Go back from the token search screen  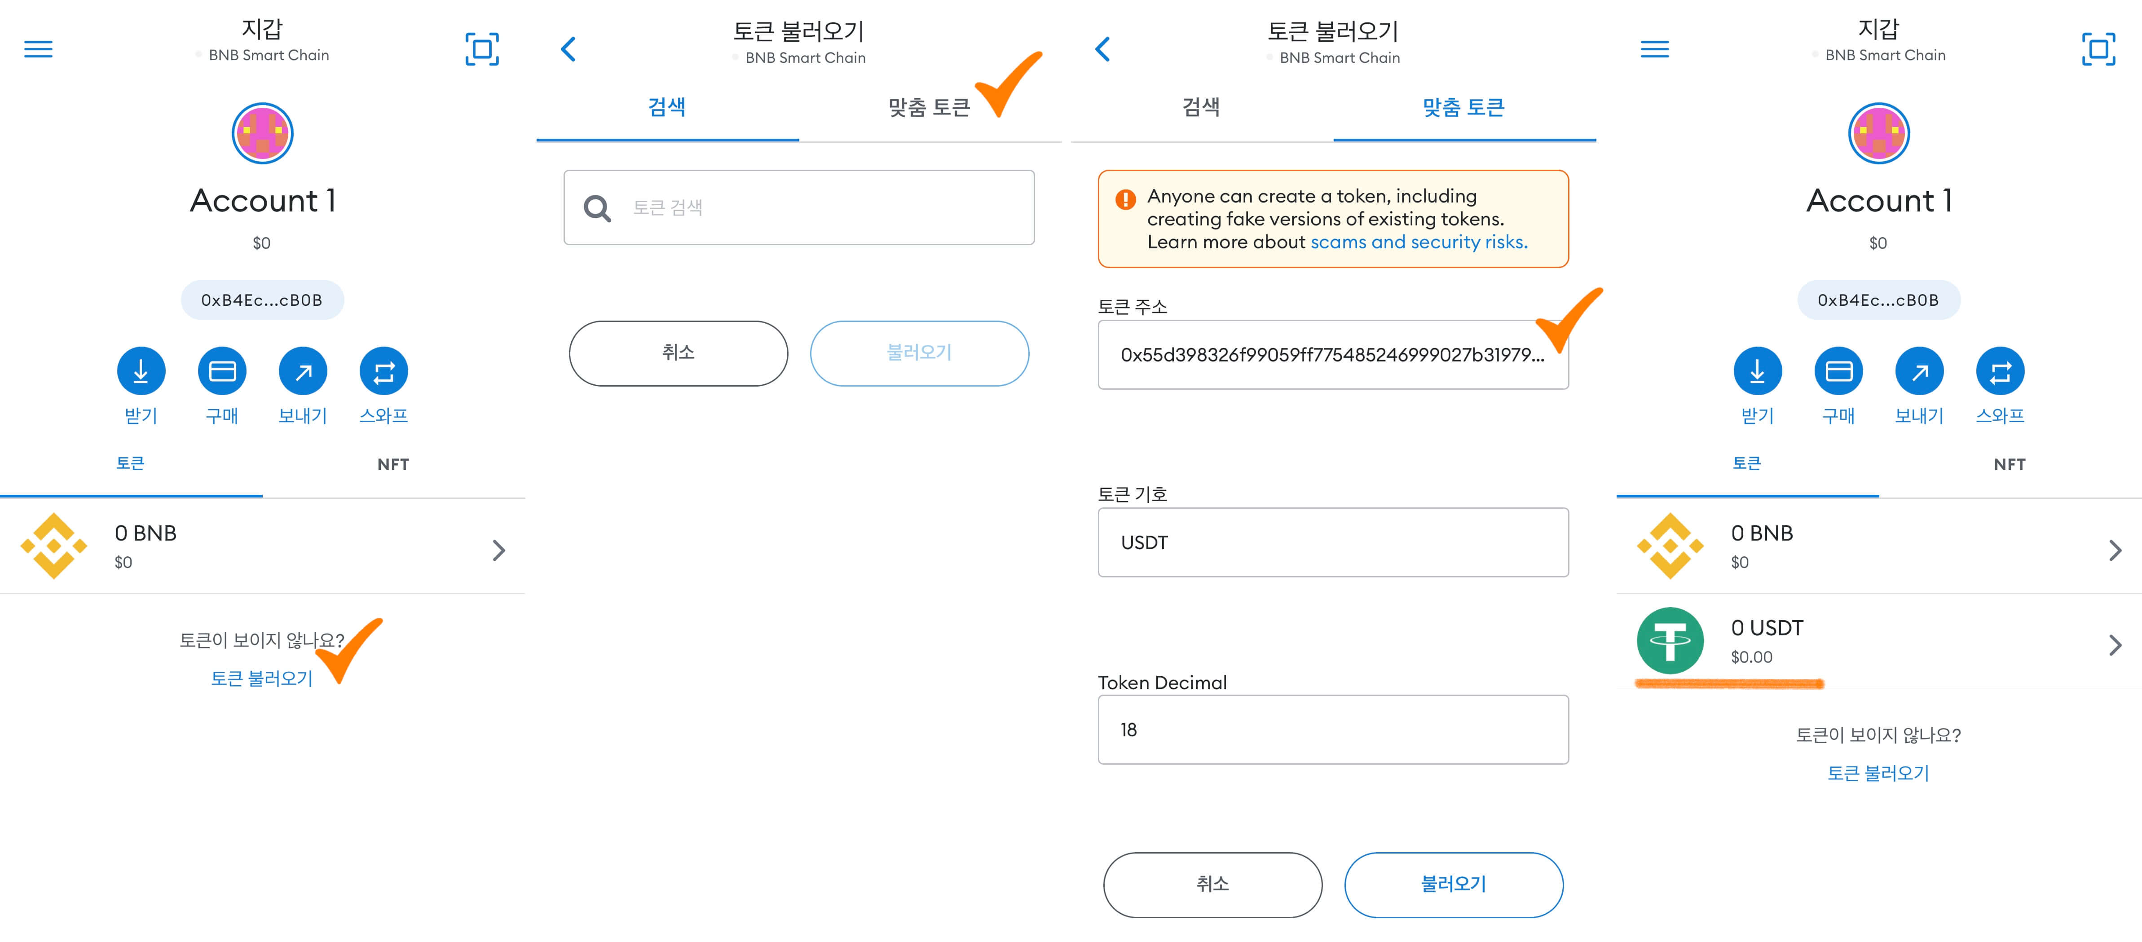point(568,49)
